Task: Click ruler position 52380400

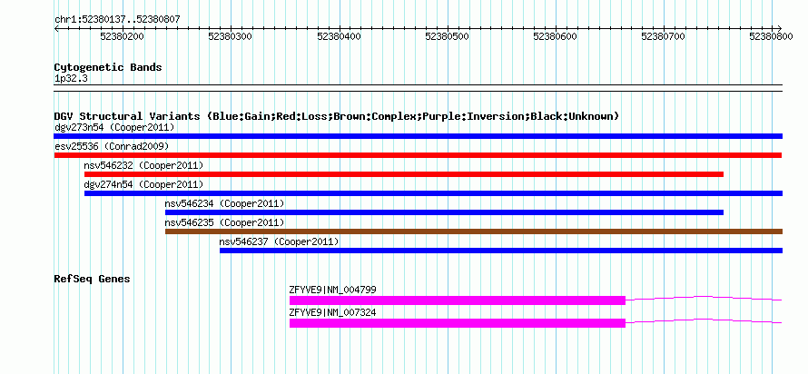Action: tap(339, 36)
